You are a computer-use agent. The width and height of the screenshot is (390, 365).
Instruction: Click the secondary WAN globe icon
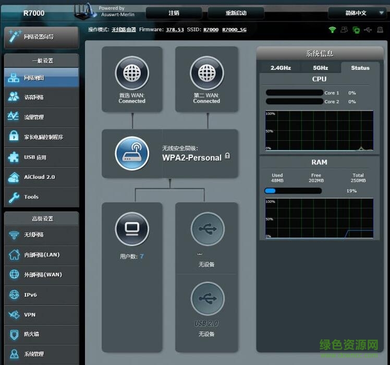point(206,74)
